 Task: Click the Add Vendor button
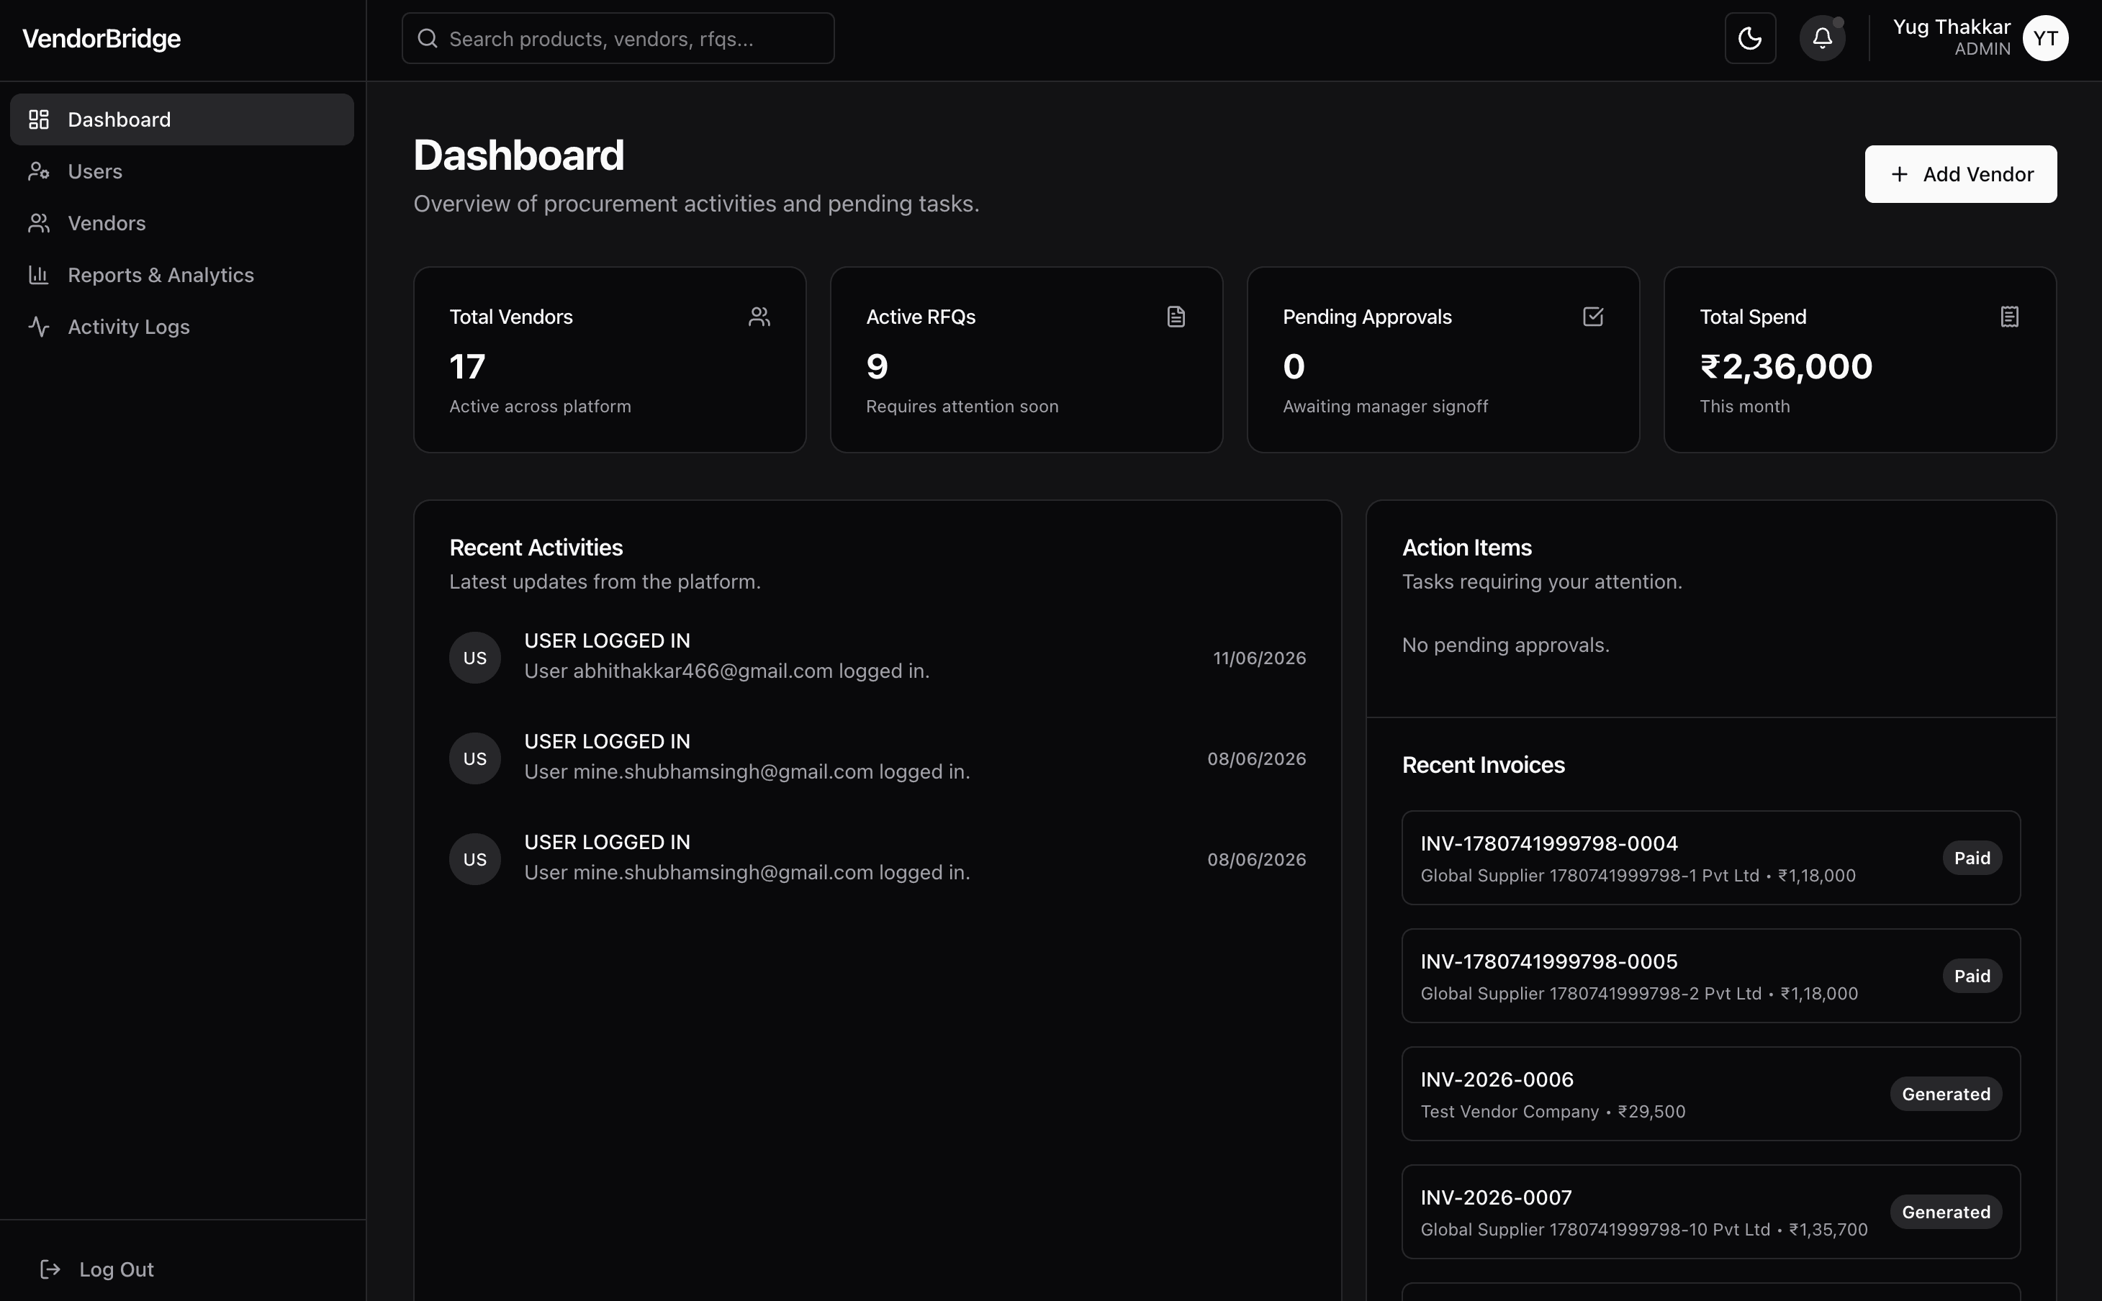1960,174
